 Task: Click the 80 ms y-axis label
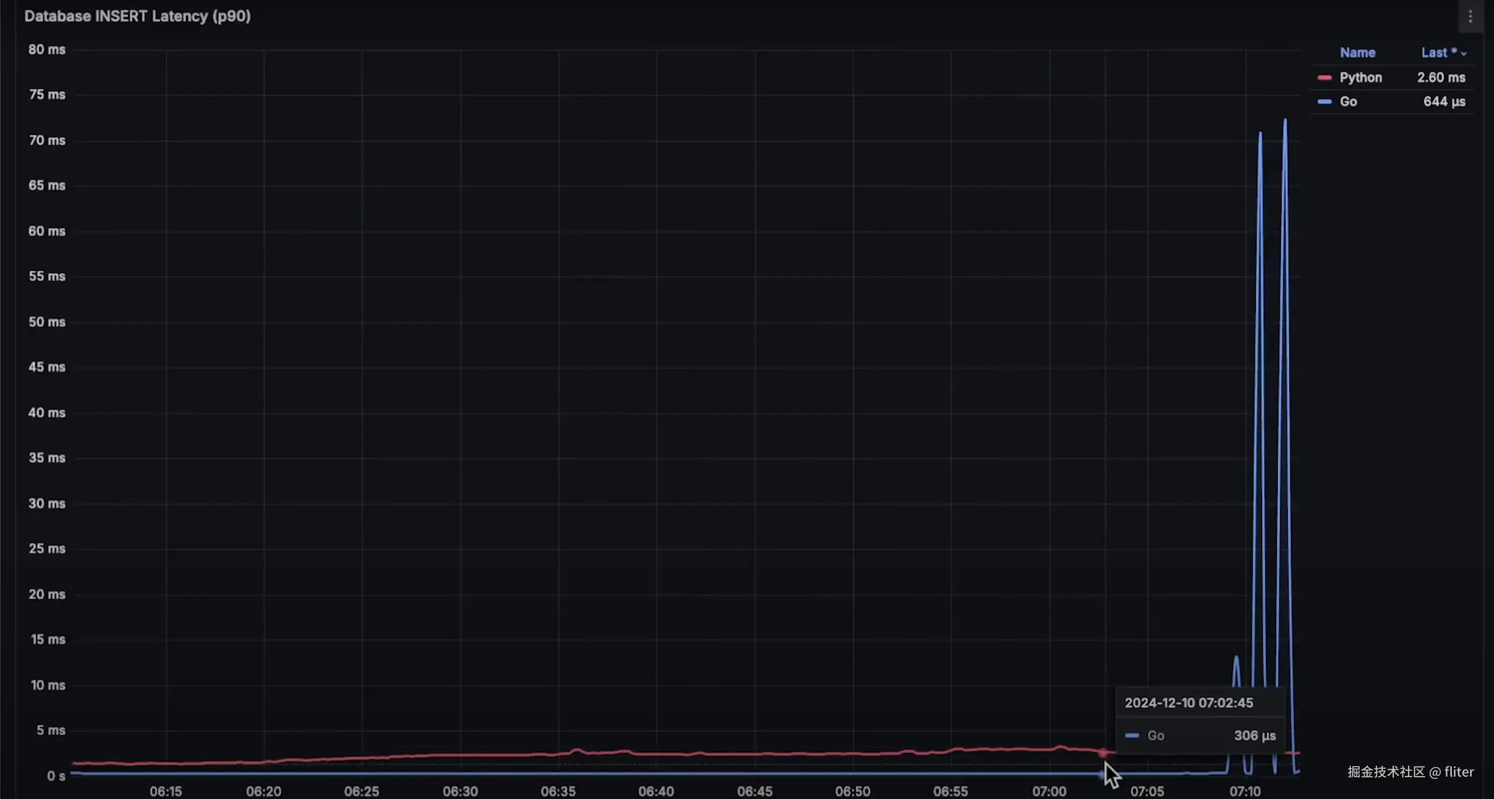click(x=46, y=50)
